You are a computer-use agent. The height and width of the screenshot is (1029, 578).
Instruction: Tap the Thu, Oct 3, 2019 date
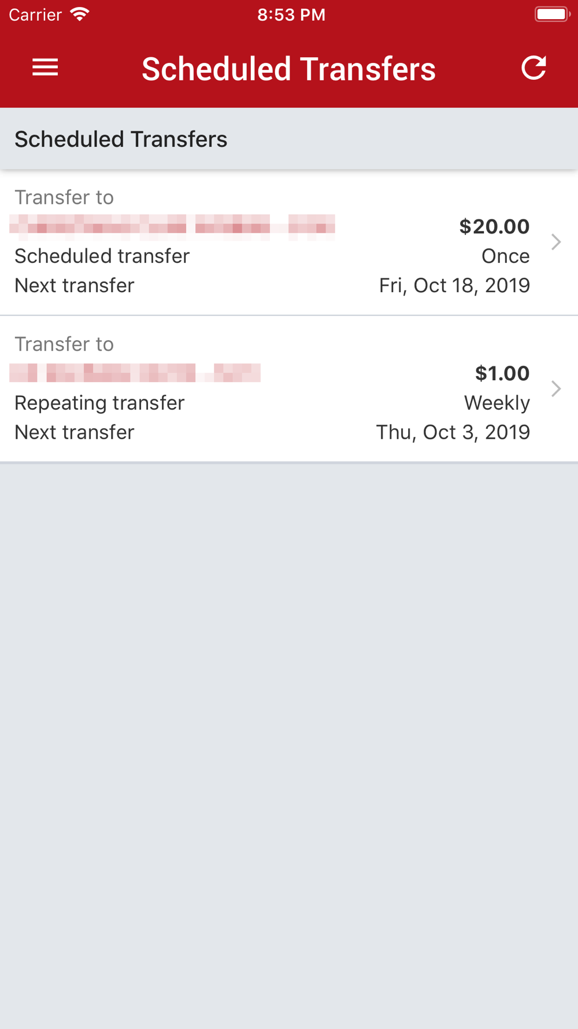pos(453,432)
